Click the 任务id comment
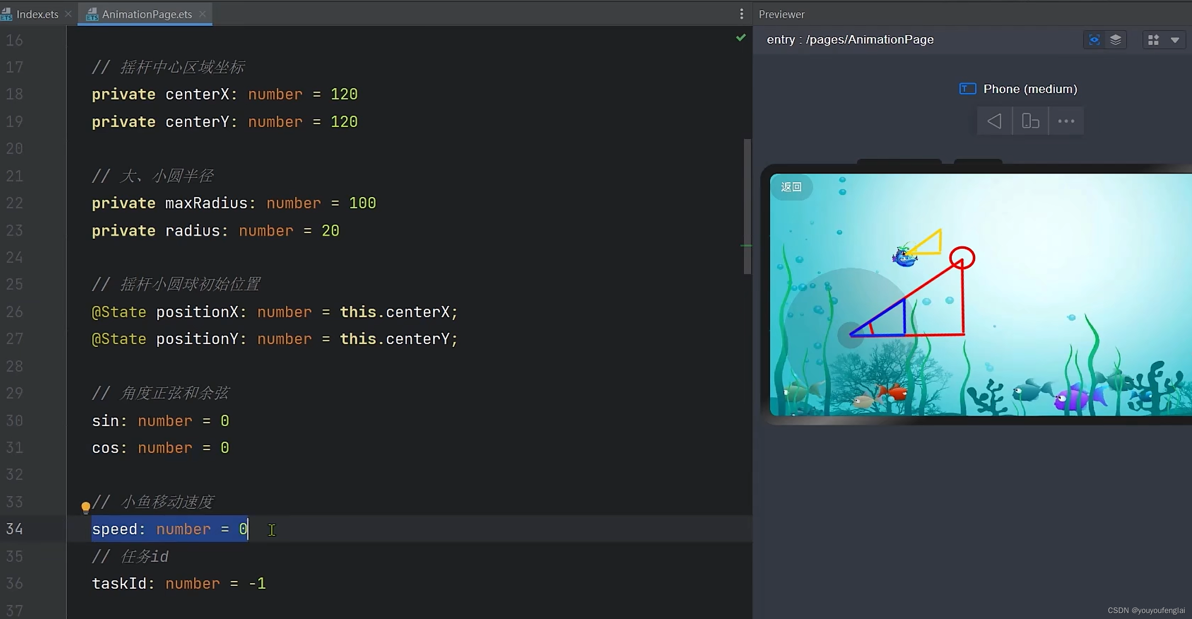1192x619 pixels. pos(130,557)
